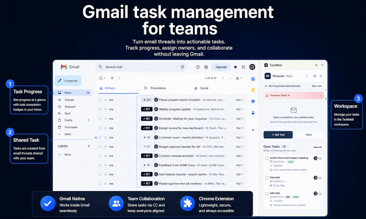Open Google Calendar side panel icon
This screenshot has width=366, height=219.
coord(253,79)
